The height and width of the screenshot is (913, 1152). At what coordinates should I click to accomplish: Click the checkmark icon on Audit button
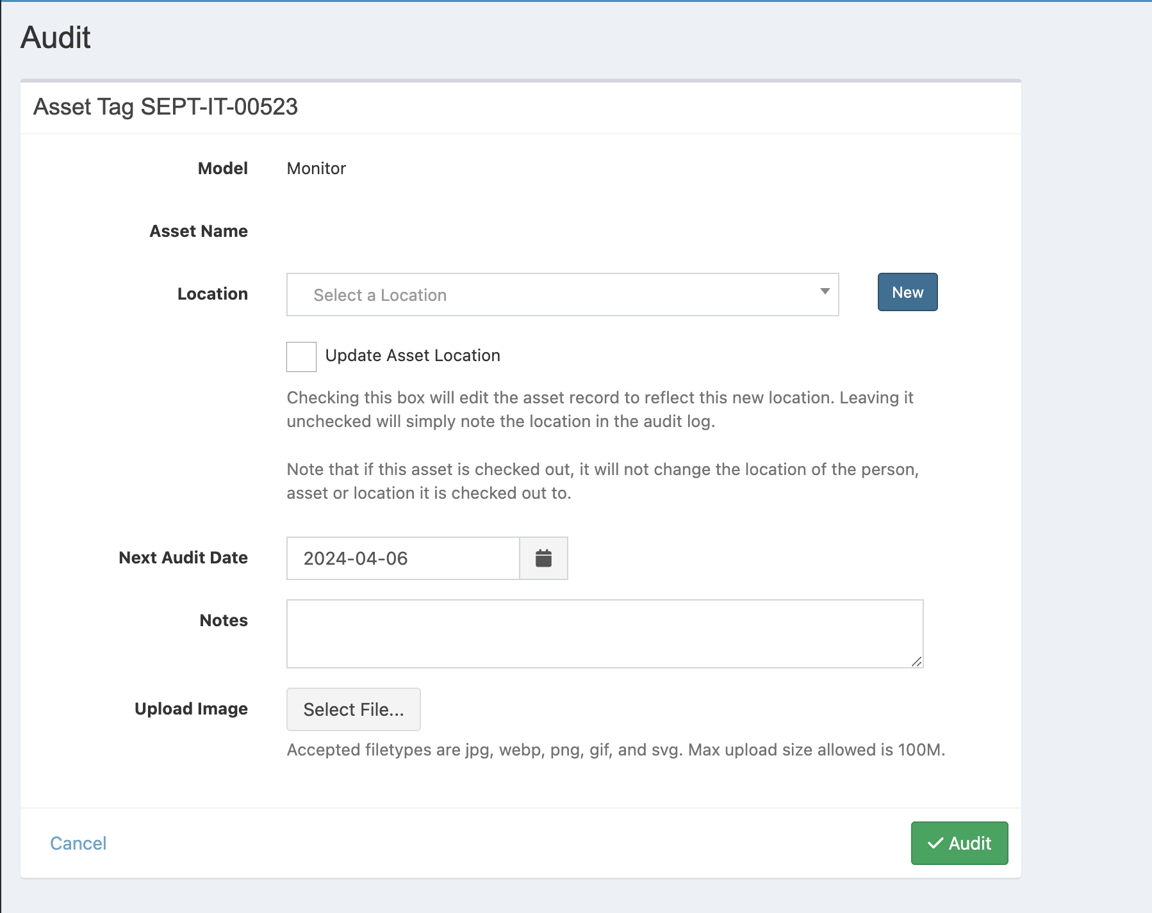[x=935, y=843]
